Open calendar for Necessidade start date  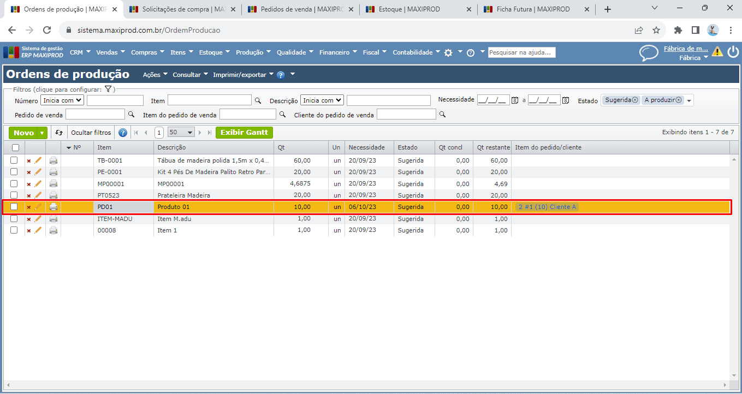click(514, 100)
